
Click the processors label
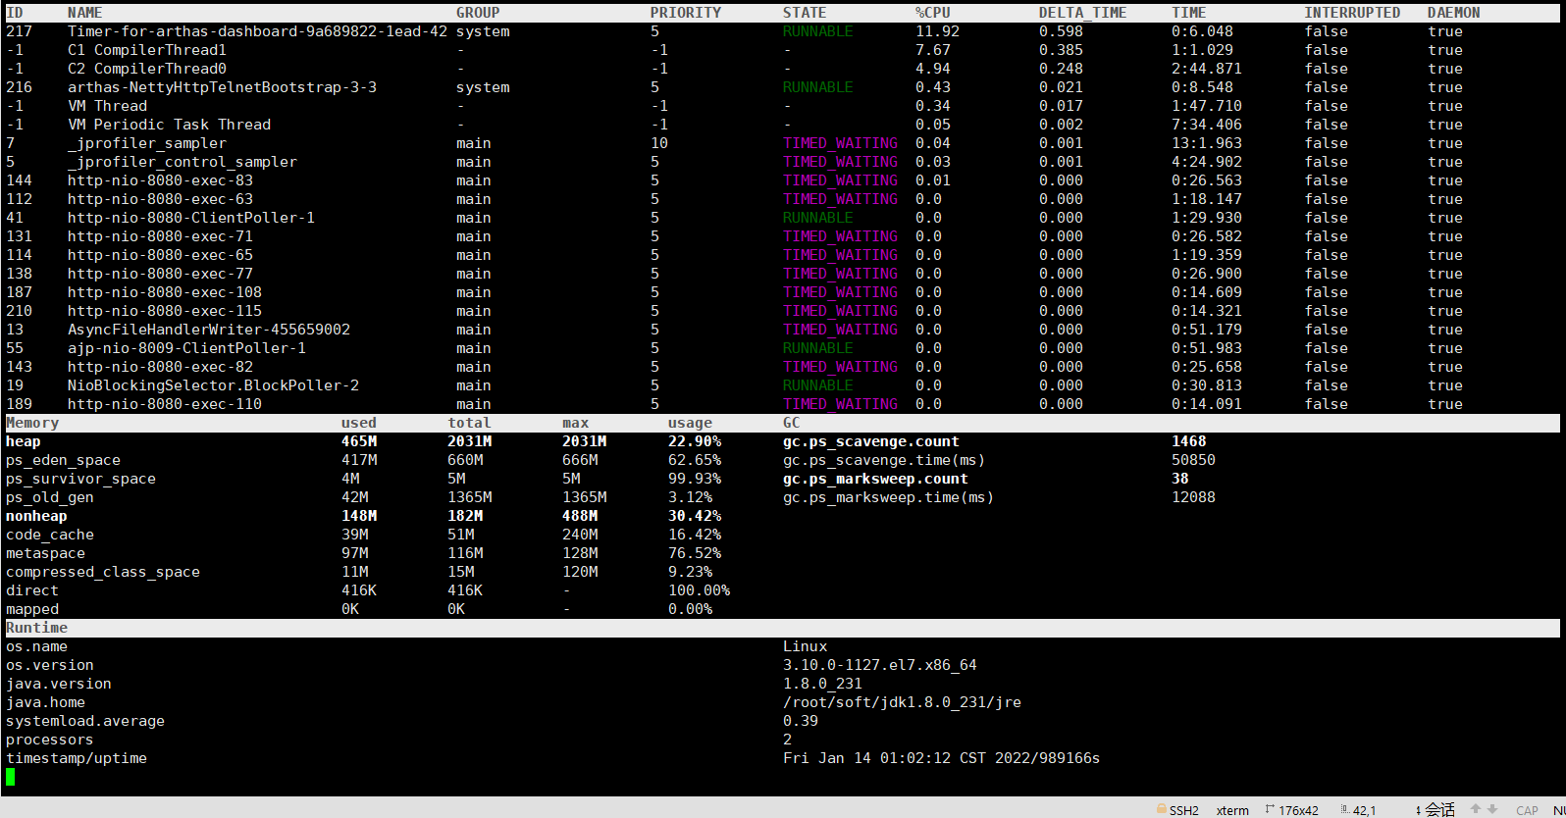50,740
